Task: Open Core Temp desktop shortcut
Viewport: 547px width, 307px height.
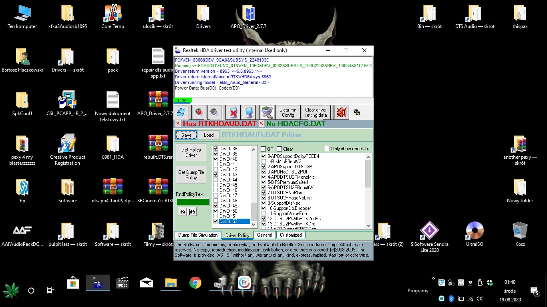Action: point(113,17)
